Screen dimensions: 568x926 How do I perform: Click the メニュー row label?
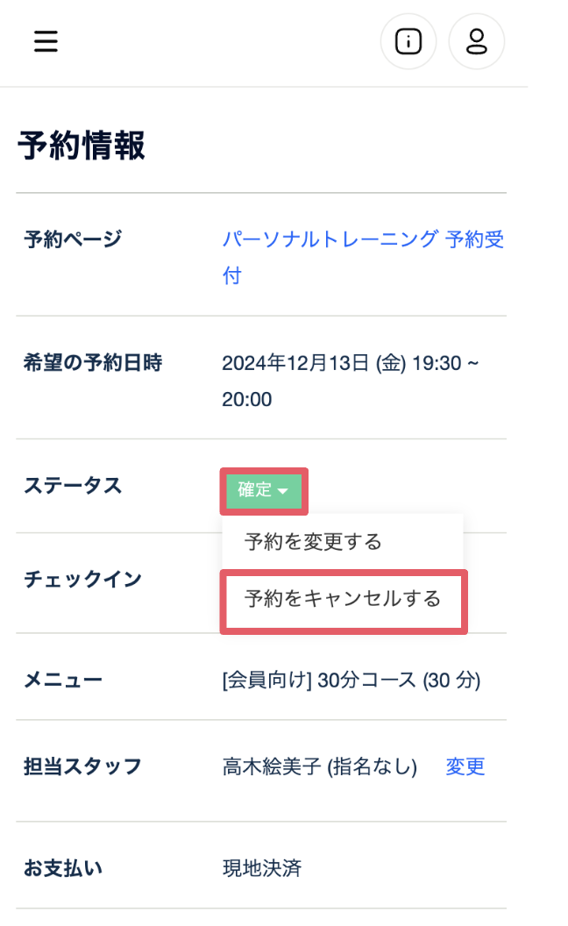63,680
